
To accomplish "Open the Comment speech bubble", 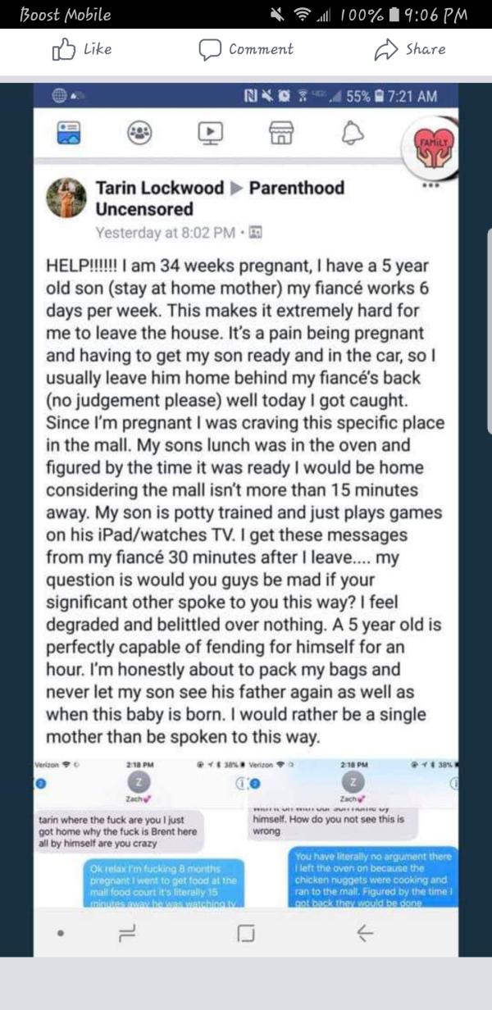I will (x=211, y=49).
